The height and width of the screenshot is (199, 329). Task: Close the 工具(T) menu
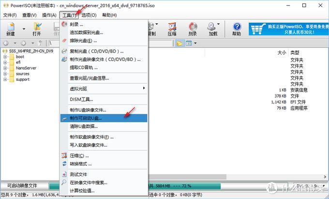[x=69, y=15]
